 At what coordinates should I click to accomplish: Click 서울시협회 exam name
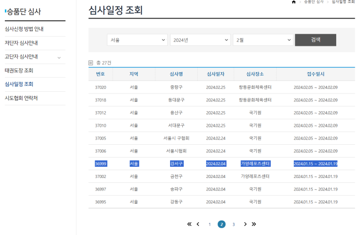click(x=176, y=151)
